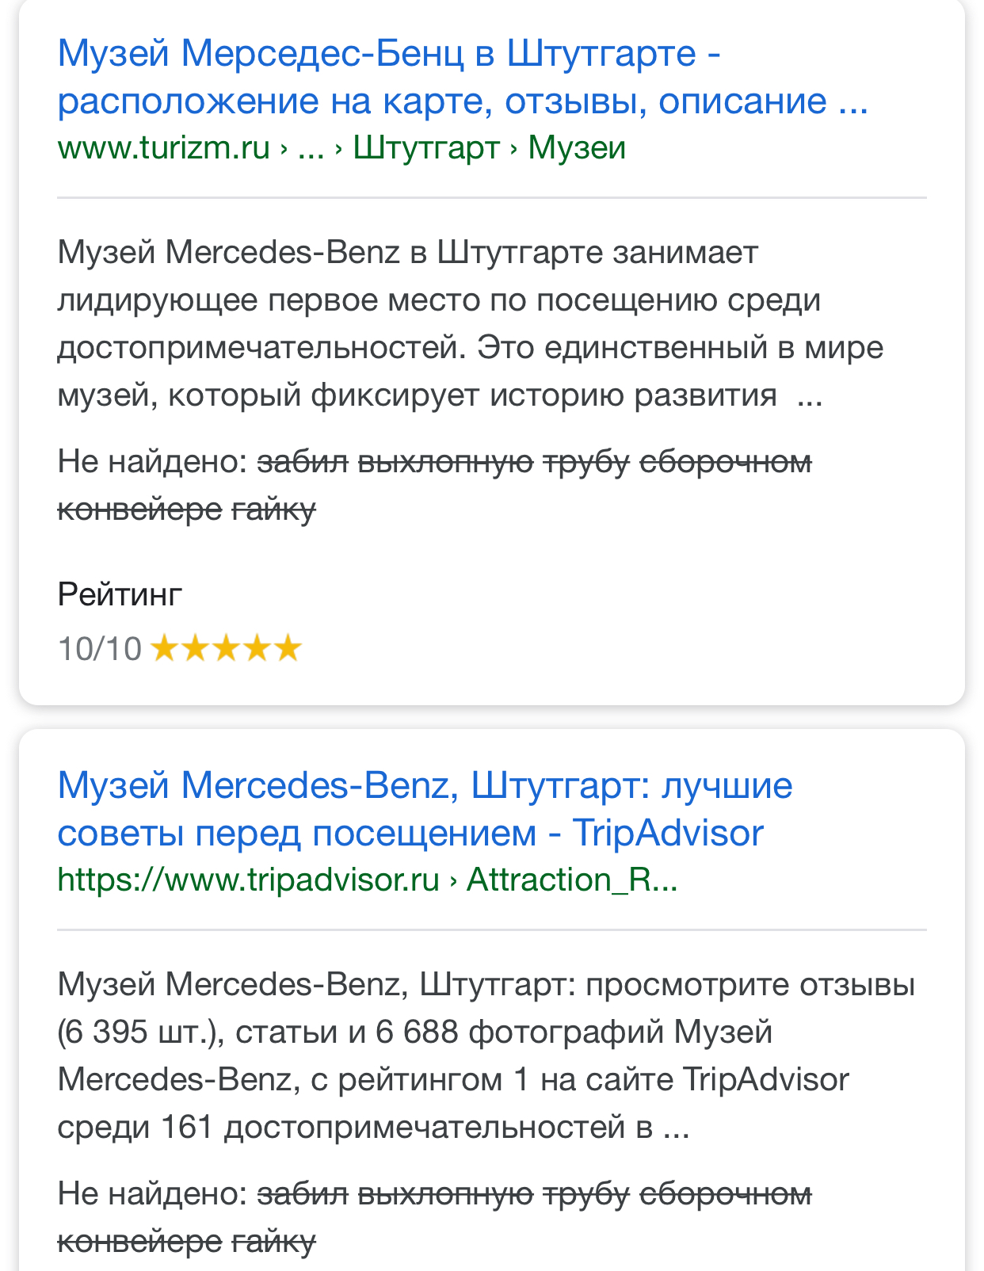Open the Музеи breadcrumb link
Viewport: 984px width, 1271px height.
576,147
